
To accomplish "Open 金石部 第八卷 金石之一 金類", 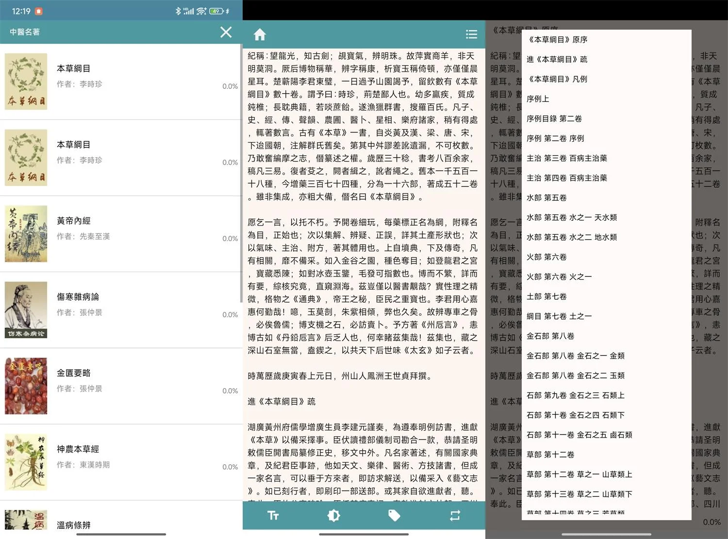I will 577,355.
